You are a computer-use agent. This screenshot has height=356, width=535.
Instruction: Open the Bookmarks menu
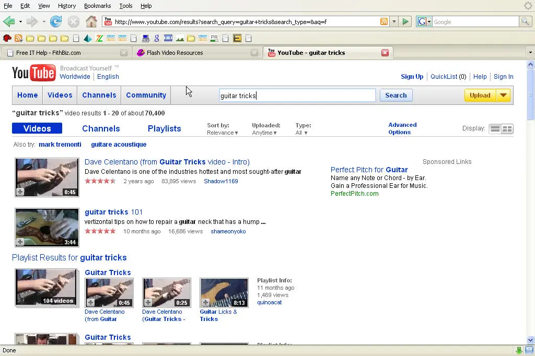97,6
